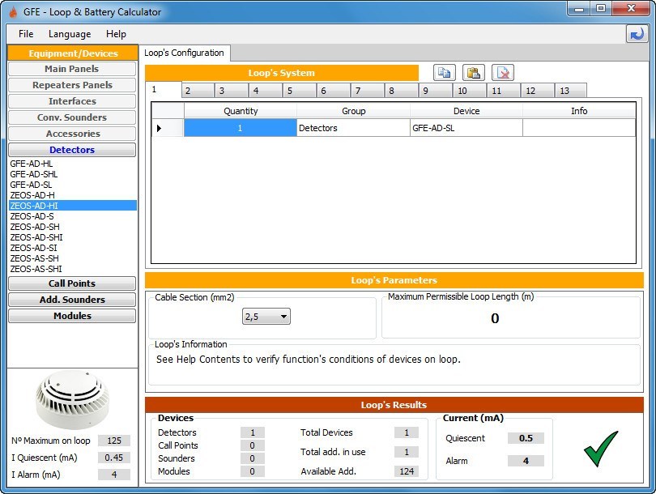
Task: Open the File menu
Action: 25,34
